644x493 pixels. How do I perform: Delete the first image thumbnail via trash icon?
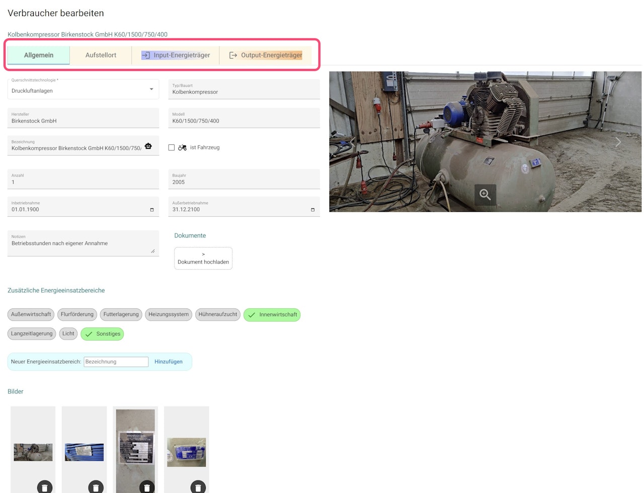[45, 487]
